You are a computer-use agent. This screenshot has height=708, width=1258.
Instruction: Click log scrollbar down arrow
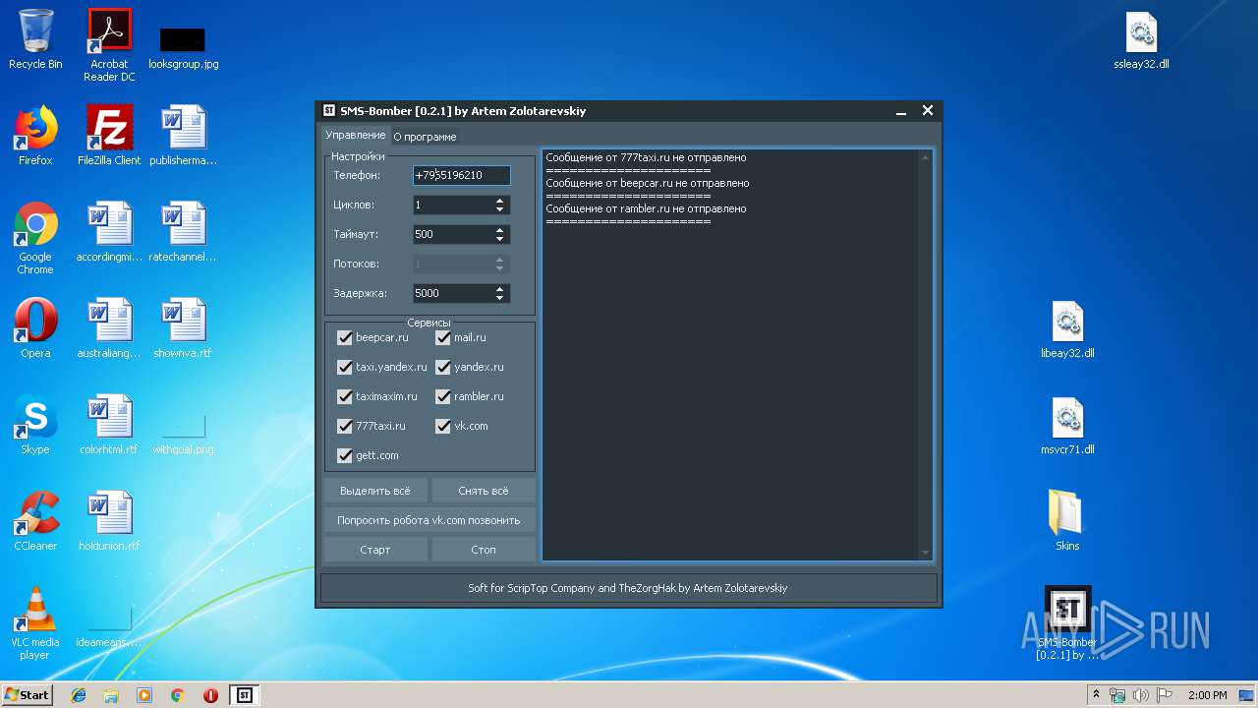point(925,553)
